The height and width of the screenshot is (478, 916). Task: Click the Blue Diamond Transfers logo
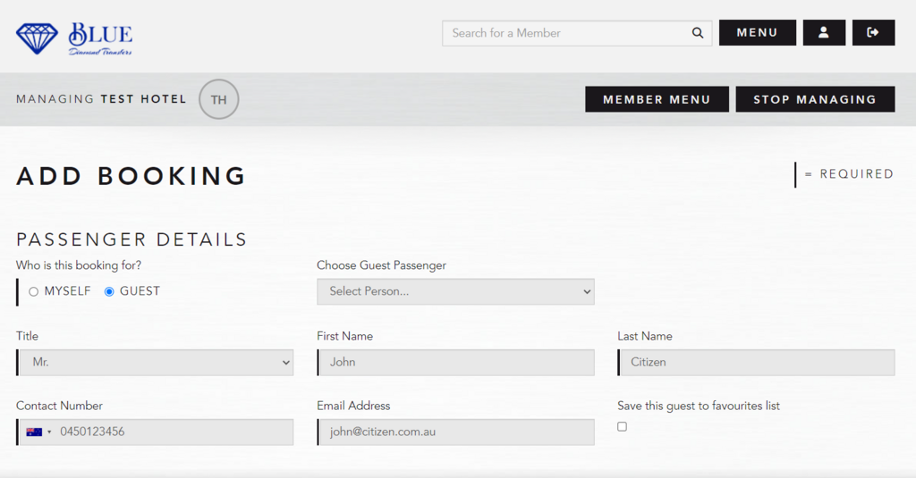coord(74,38)
